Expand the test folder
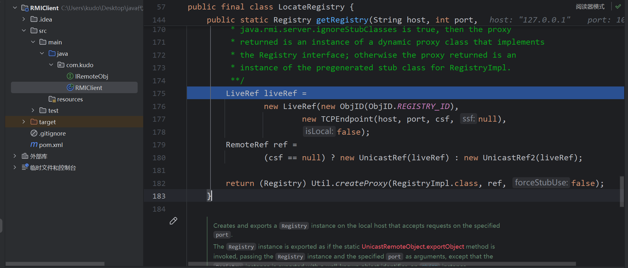 coord(33,111)
